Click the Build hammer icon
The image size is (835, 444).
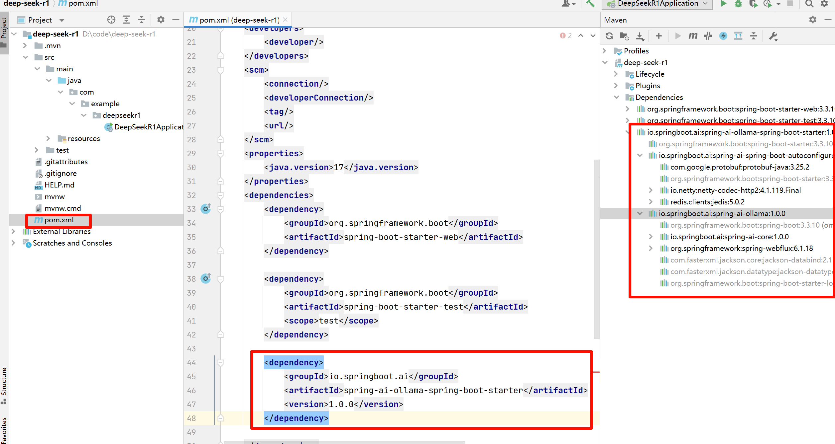click(x=590, y=4)
